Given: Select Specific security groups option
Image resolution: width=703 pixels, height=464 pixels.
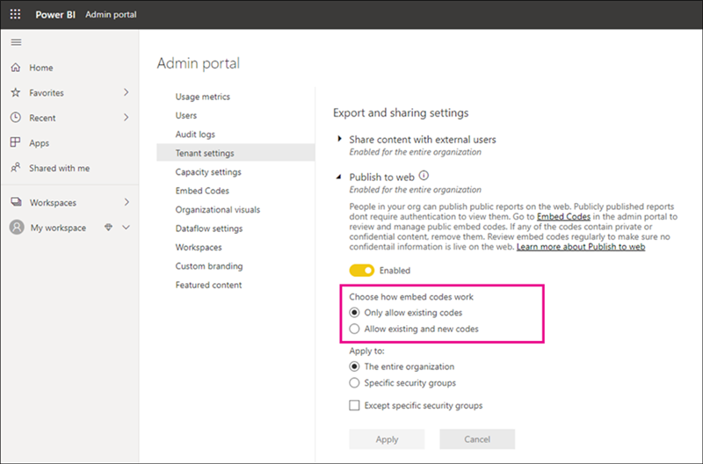Looking at the screenshot, I should [354, 383].
